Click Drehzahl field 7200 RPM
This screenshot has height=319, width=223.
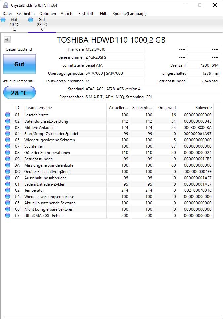coord(203,65)
